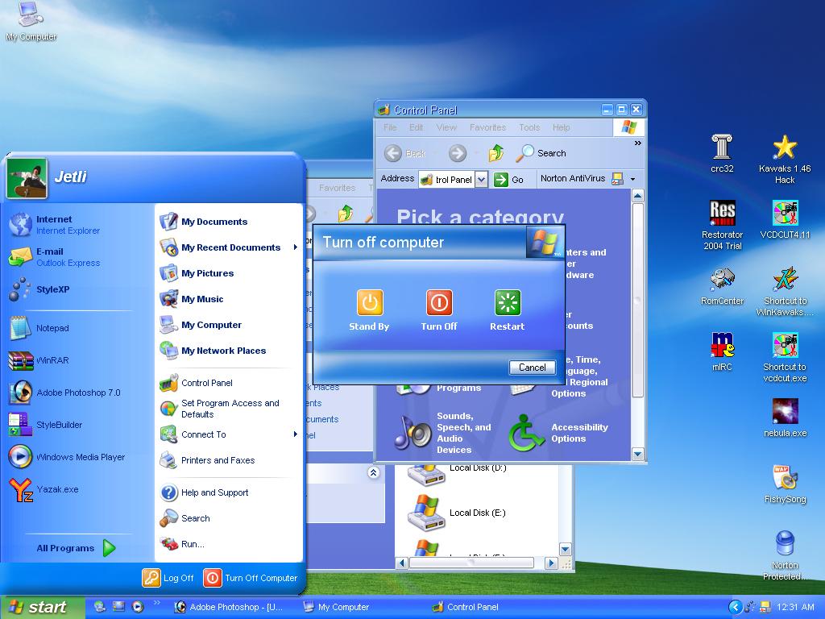Expand All Programs list
Screen dimensions: 825x619
[x=75, y=548]
